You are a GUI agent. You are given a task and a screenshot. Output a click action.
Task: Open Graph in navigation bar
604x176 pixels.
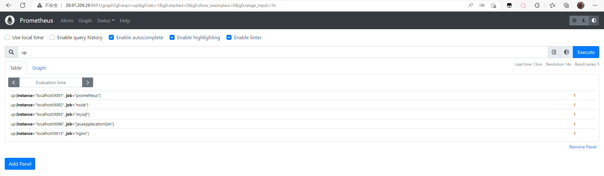pos(85,20)
